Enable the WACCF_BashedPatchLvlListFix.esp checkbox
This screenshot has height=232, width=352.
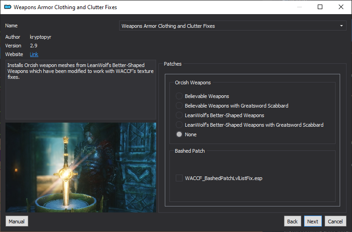179,178
